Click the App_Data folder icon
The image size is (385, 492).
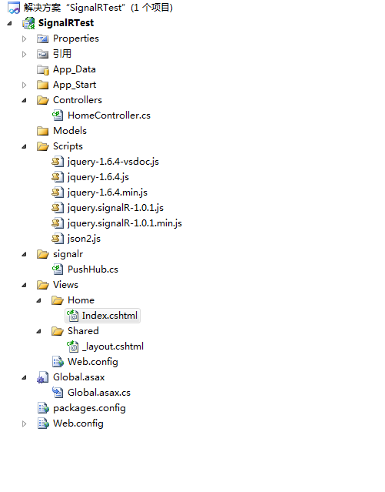tap(42, 69)
